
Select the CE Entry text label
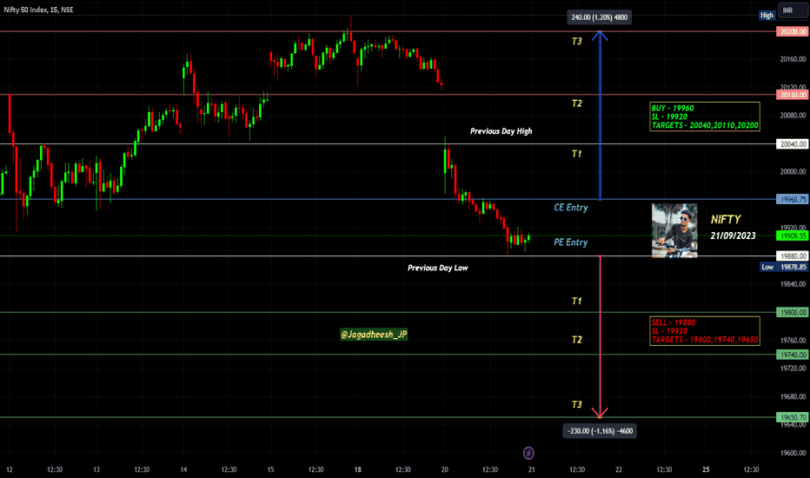point(571,207)
